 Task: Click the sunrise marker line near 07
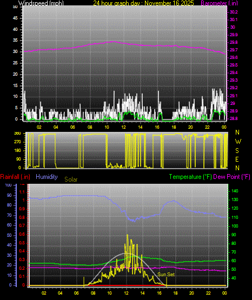pos(84,282)
